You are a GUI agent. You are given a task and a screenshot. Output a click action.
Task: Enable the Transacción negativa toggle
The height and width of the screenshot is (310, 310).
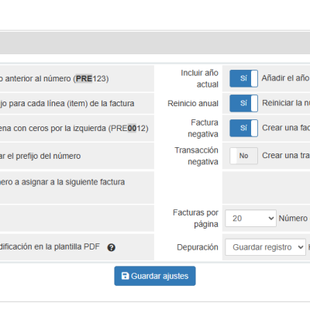(x=243, y=156)
